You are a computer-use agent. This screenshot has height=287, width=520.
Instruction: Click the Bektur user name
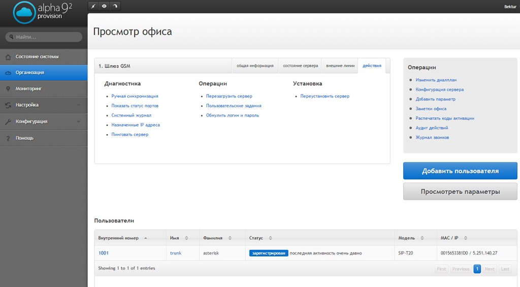point(510,7)
